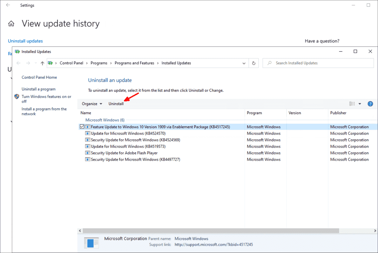Image resolution: width=378 pixels, height=253 pixels.
Task: Click the Settings back arrow
Action: 8,5
